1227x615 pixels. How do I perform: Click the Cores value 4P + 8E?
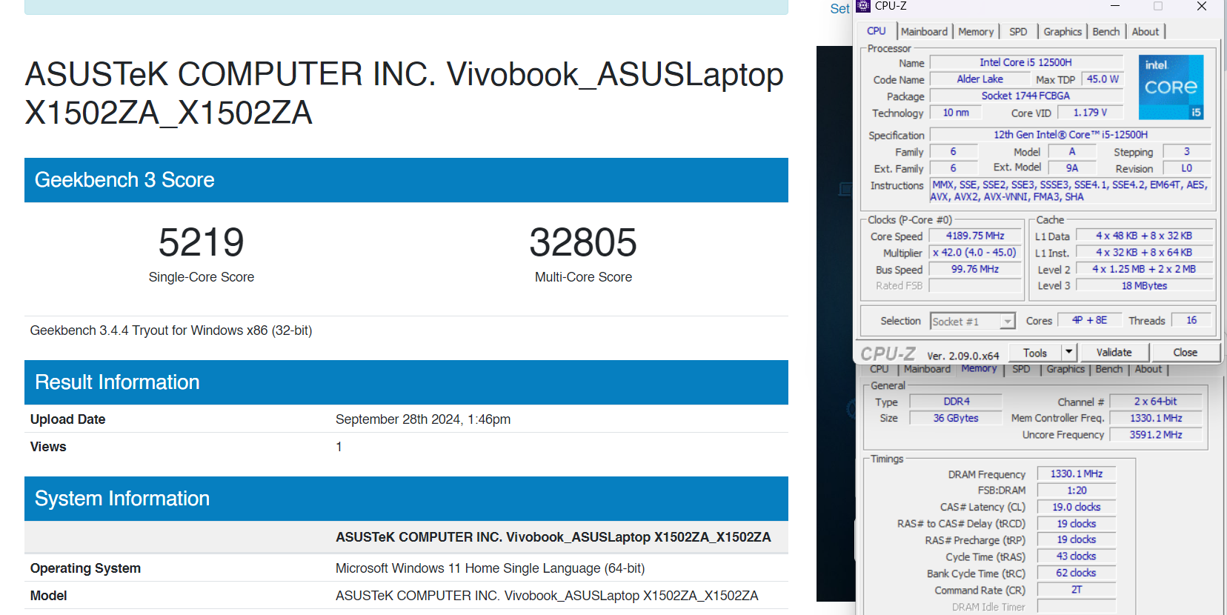(x=1089, y=320)
